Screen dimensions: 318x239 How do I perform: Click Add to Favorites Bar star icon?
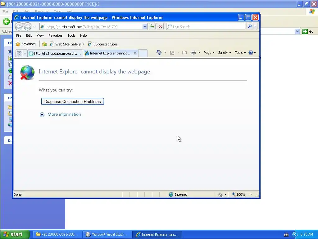pyautogui.click(x=44, y=44)
